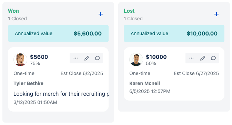Open the Tyler Bethke contact name

(x=28, y=83)
